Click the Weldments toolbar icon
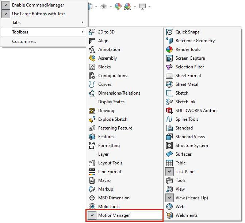 pos(169,215)
